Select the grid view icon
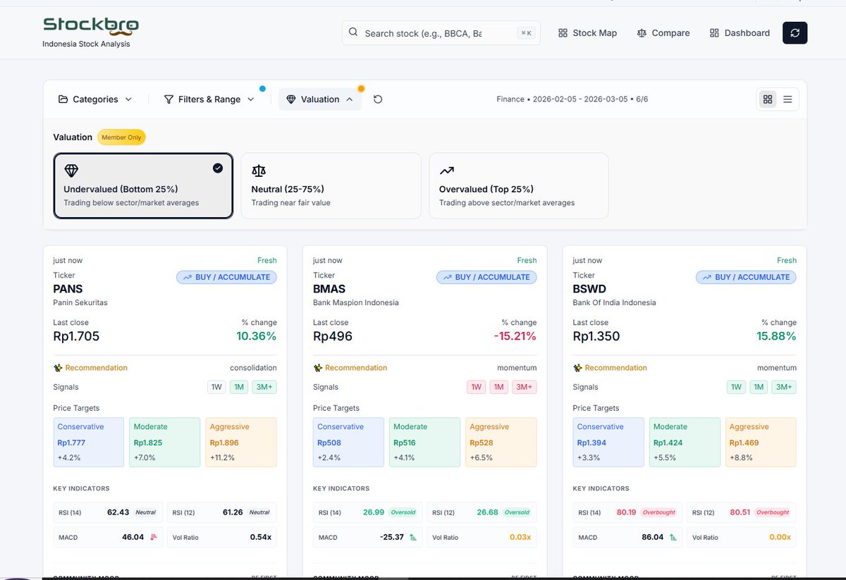The width and height of the screenshot is (846, 580). [767, 99]
